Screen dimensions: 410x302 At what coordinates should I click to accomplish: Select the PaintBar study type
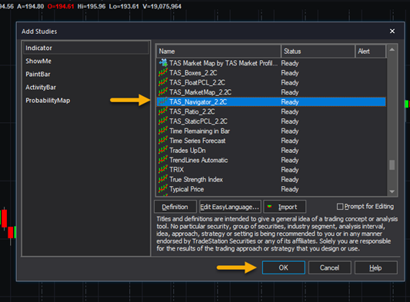(38, 75)
